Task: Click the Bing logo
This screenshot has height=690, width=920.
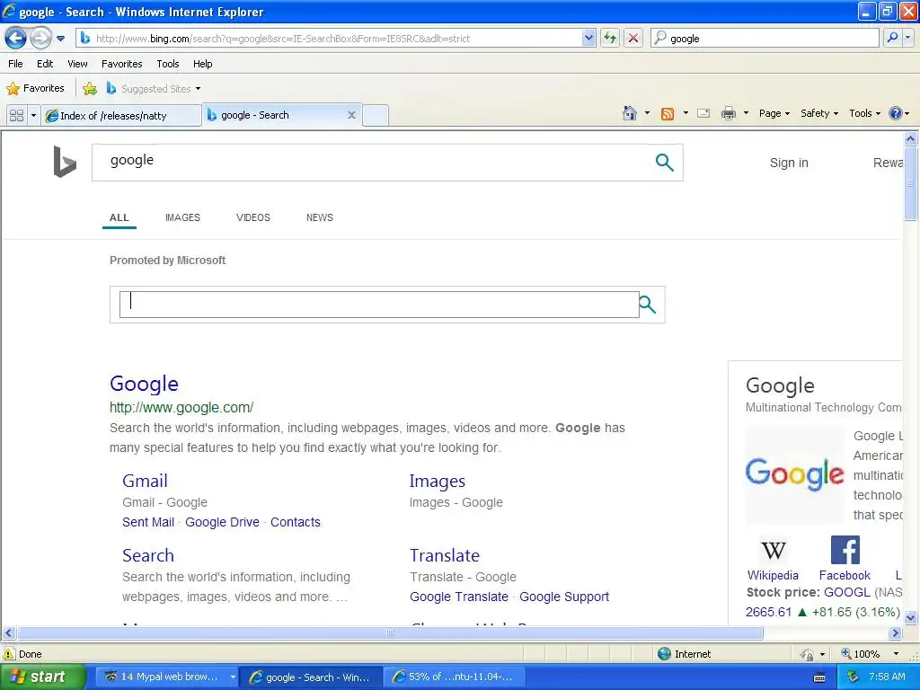Action: pyautogui.click(x=65, y=162)
